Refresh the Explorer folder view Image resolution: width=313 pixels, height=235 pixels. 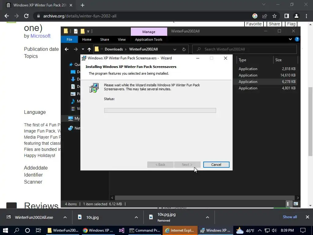coord(184,49)
